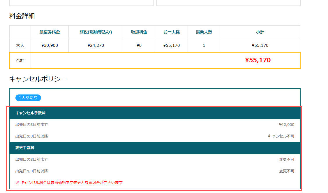Click the ¥42,000 cancellation fee value
The width and height of the screenshot is (328, 193).
point(287,124)
